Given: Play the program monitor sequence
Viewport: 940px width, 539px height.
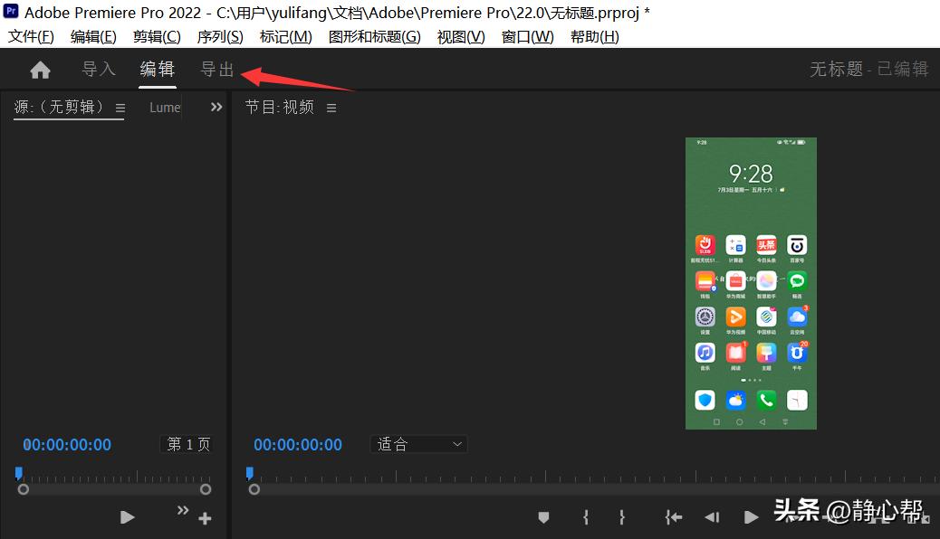Looking at the screenshot, I should (x=751, y=517).
